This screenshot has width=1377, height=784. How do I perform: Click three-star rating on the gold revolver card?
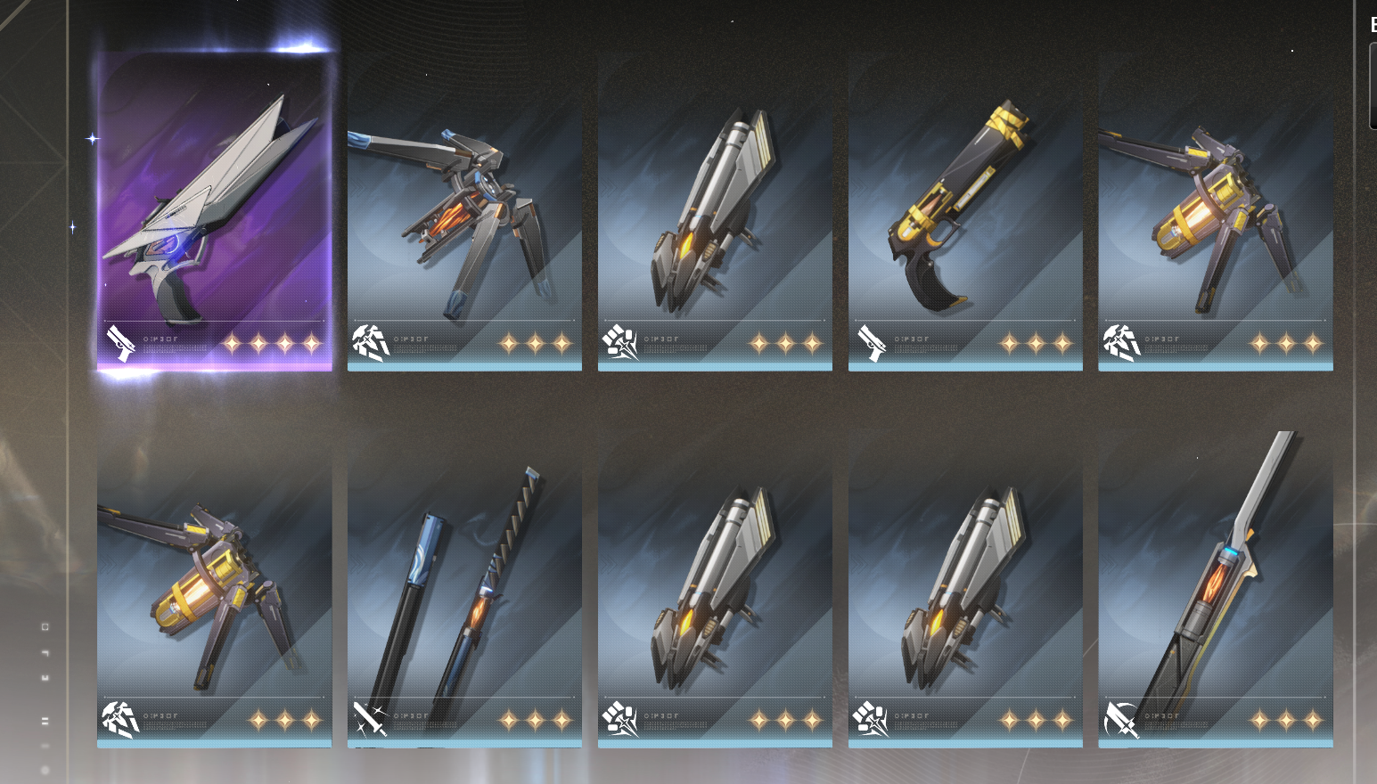point(1036,343)
